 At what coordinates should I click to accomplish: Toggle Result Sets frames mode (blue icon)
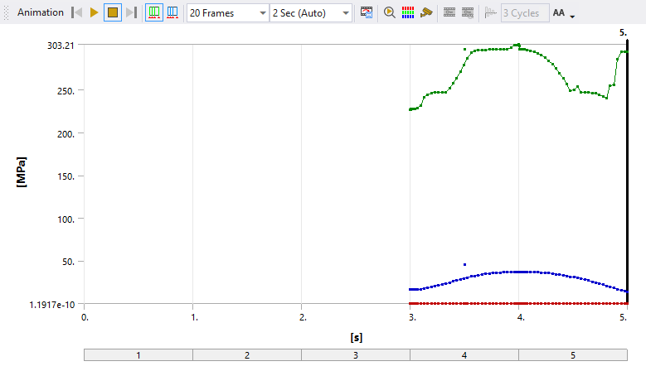172,12
